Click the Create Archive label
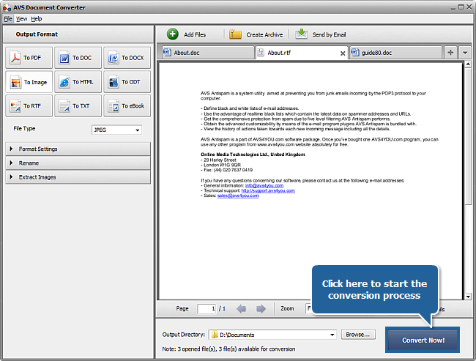This screenshot has width=476, height=361. pyautogui.click(x=264, y=34)
